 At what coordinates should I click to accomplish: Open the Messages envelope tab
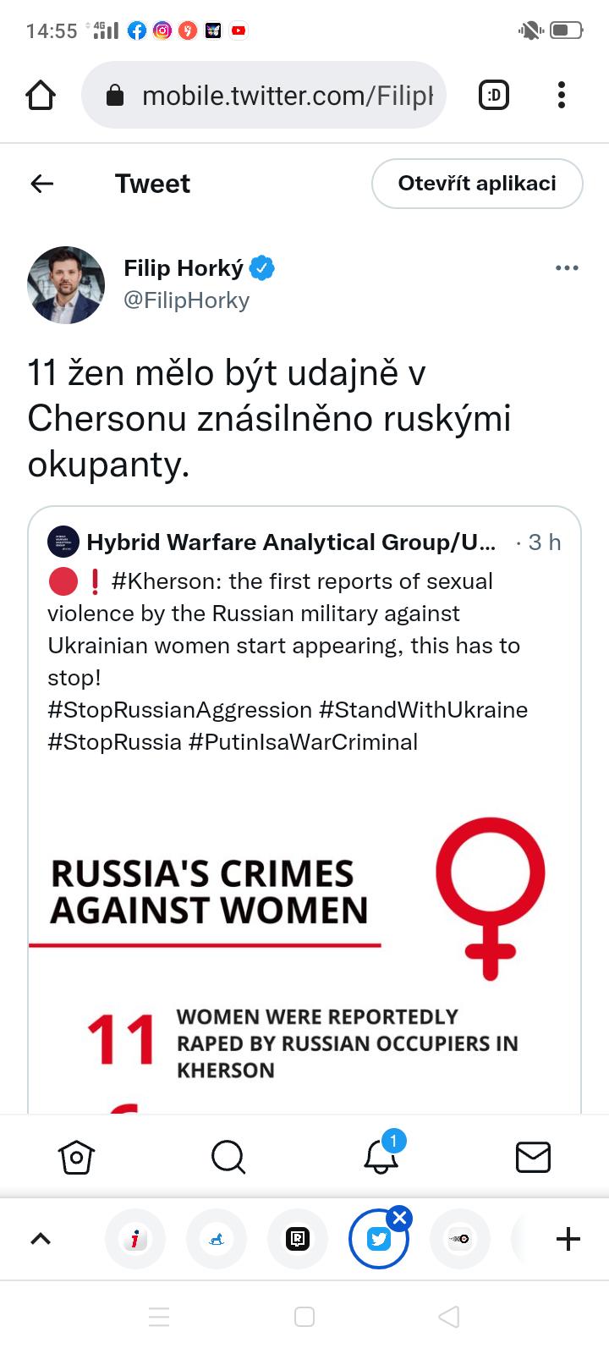pyautogui.click(x=533, y=1157)
